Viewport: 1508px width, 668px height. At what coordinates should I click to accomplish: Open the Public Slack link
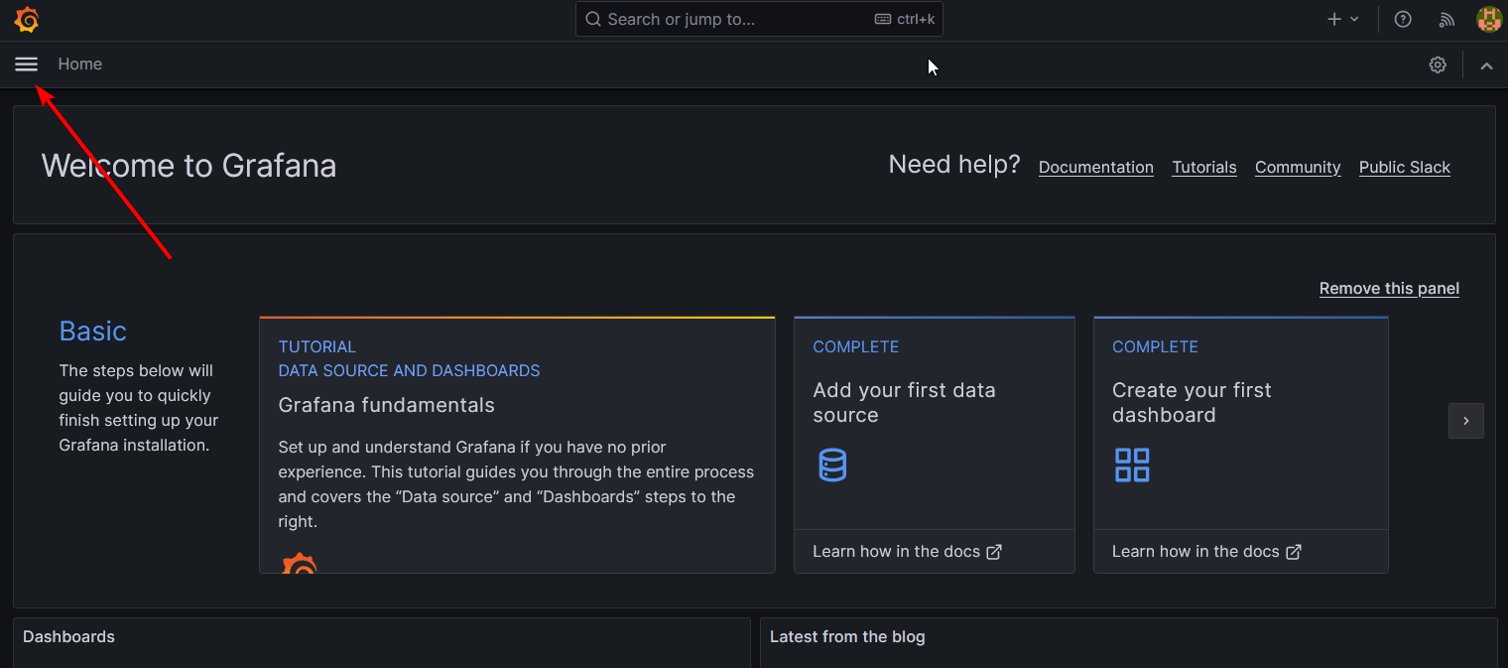click(1405, 168)
